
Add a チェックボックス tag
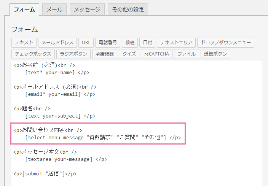pos(33,54)
